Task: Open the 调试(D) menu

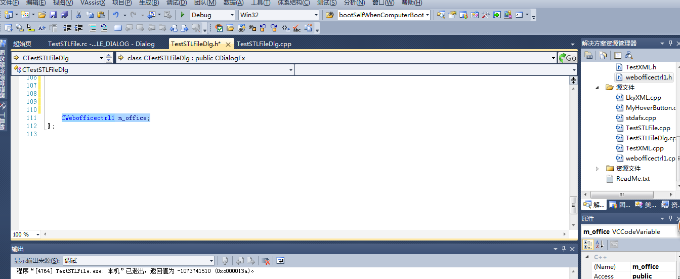Action: [x=177, y=3]
